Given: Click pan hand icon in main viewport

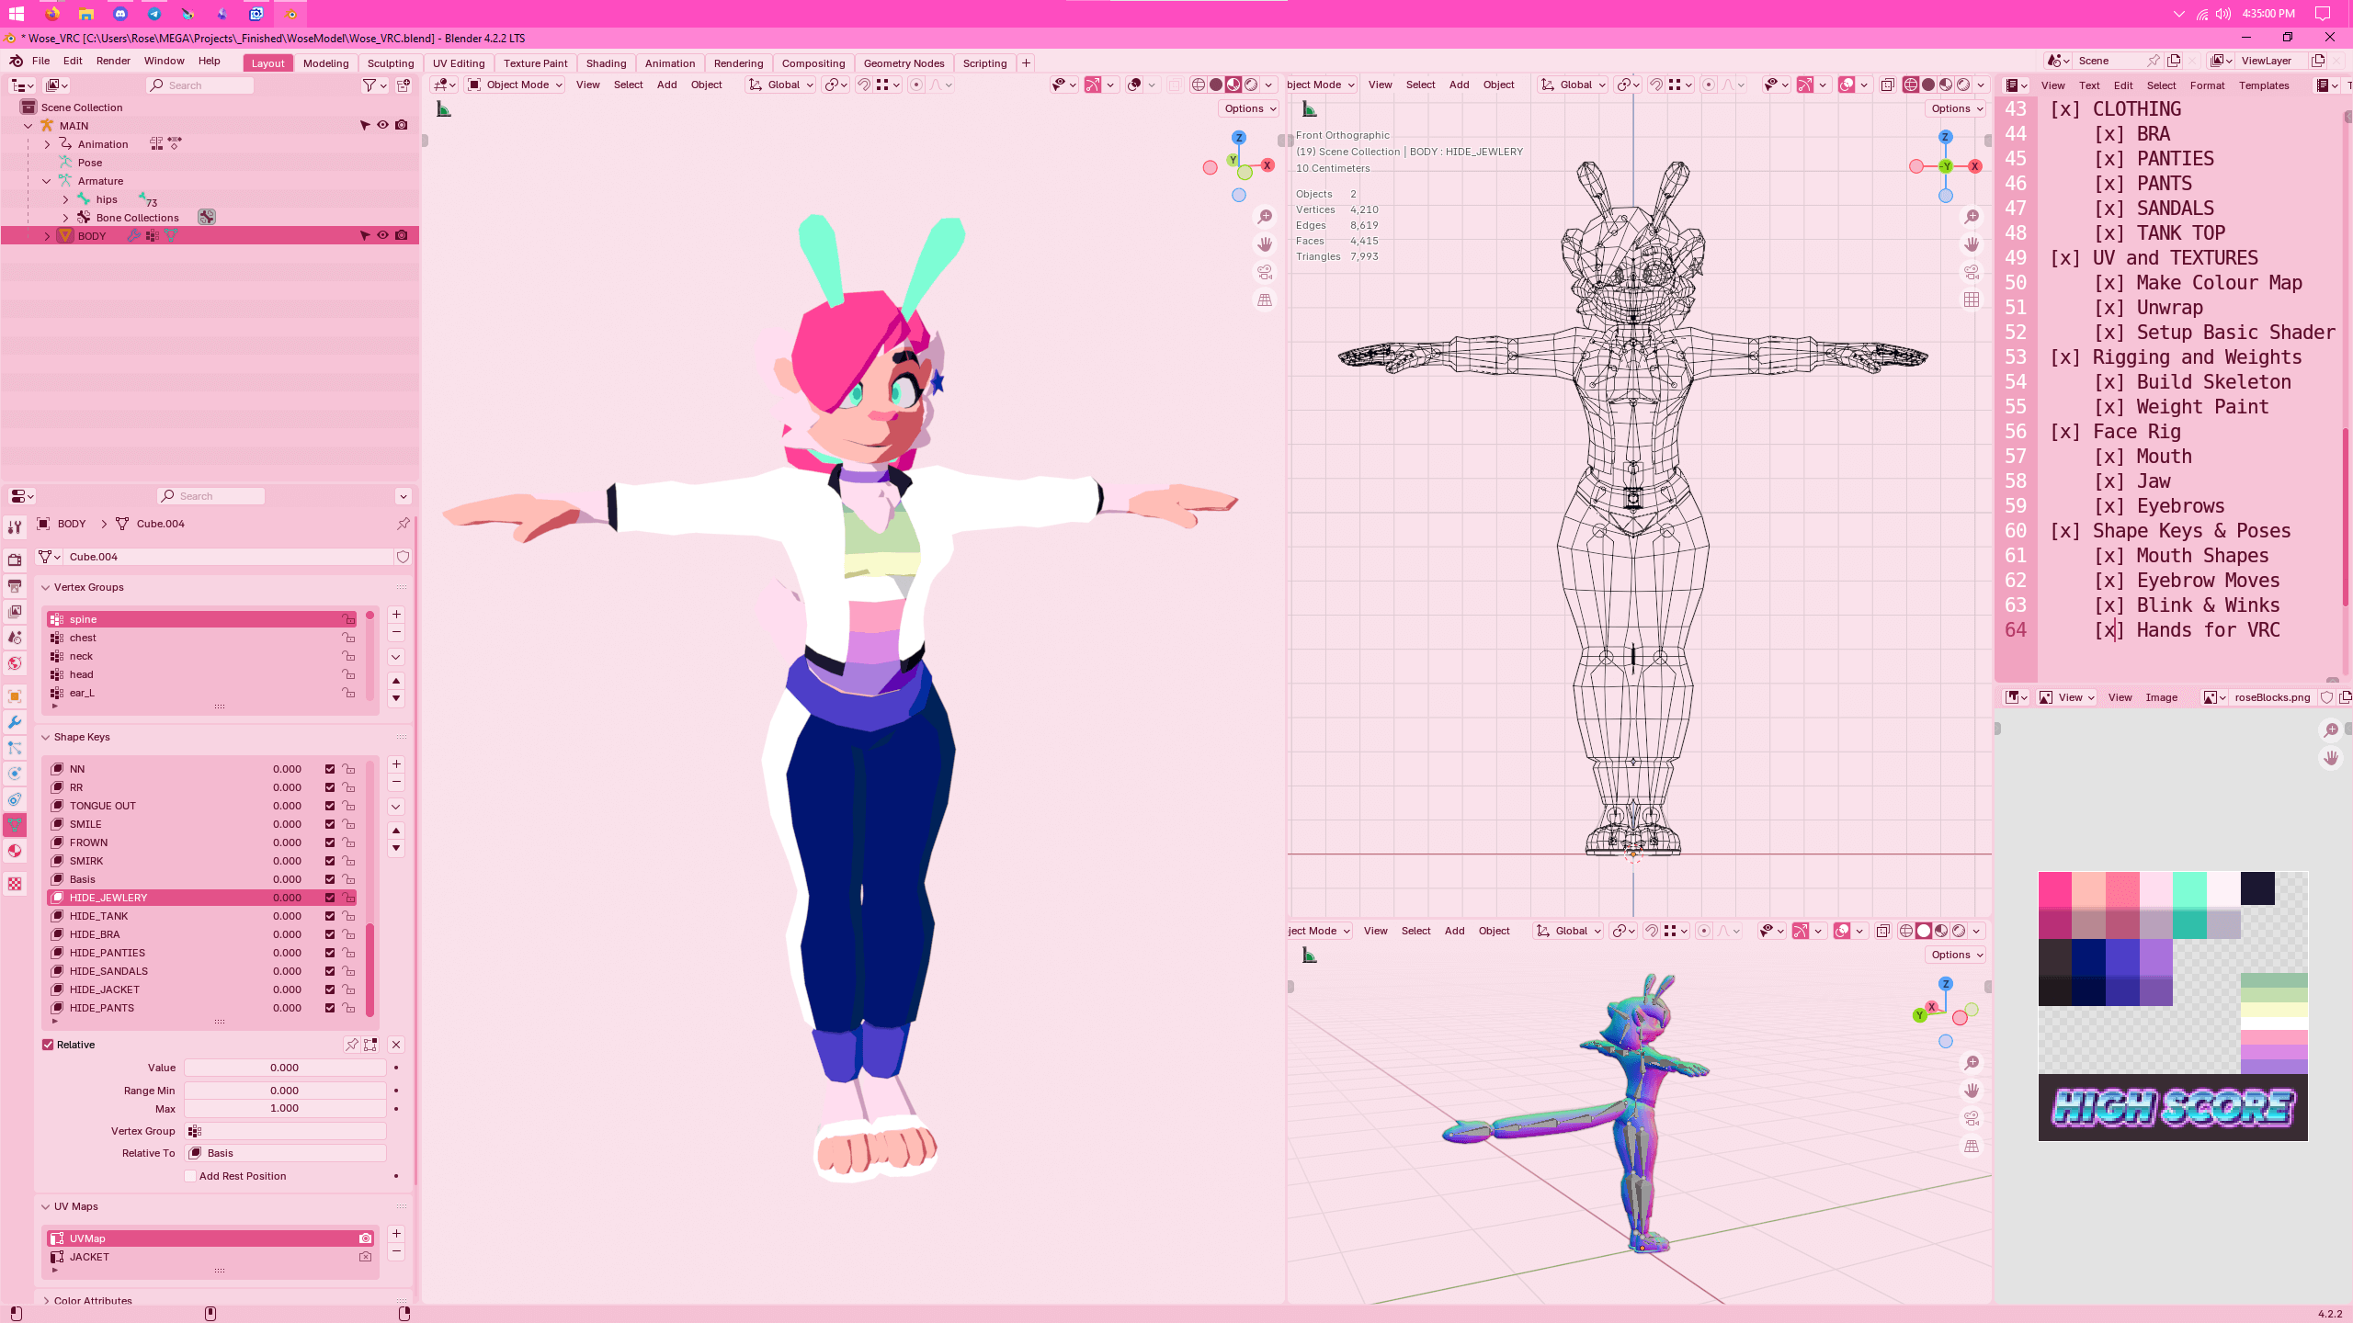Looking at the screenshot, I should point(1266,244).
